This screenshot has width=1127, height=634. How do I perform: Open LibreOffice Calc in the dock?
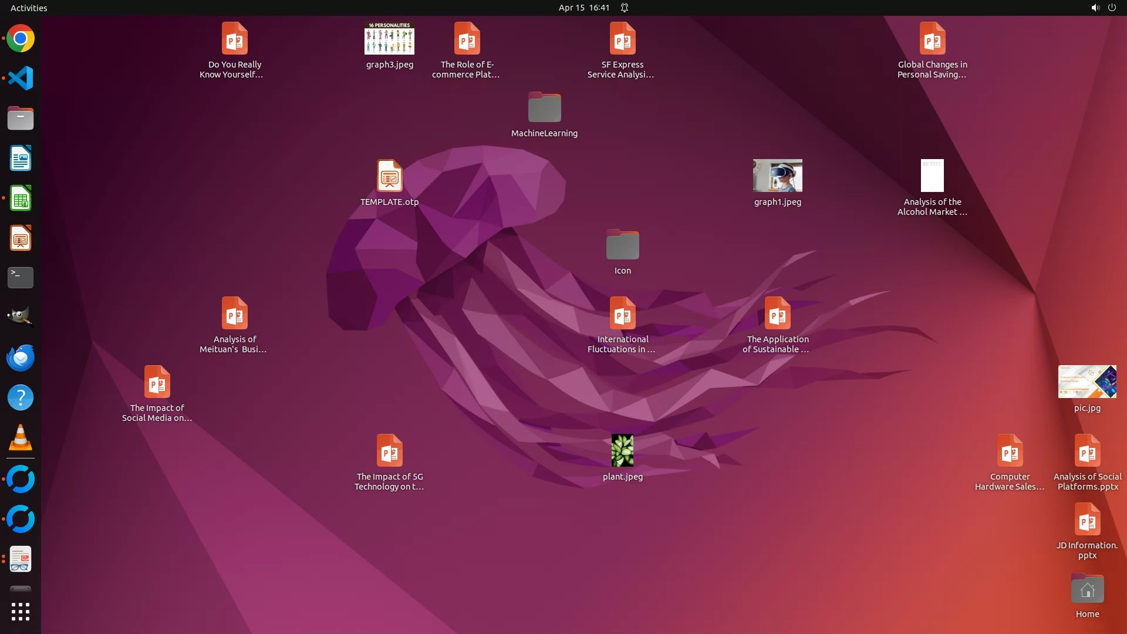coord(21,198)
